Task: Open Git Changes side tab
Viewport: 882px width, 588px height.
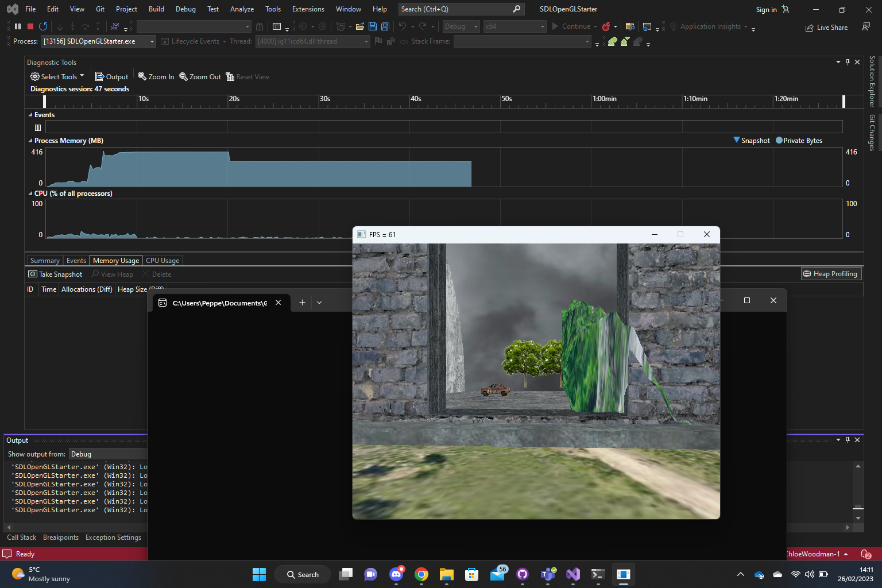Action: (x=872, y=133)
